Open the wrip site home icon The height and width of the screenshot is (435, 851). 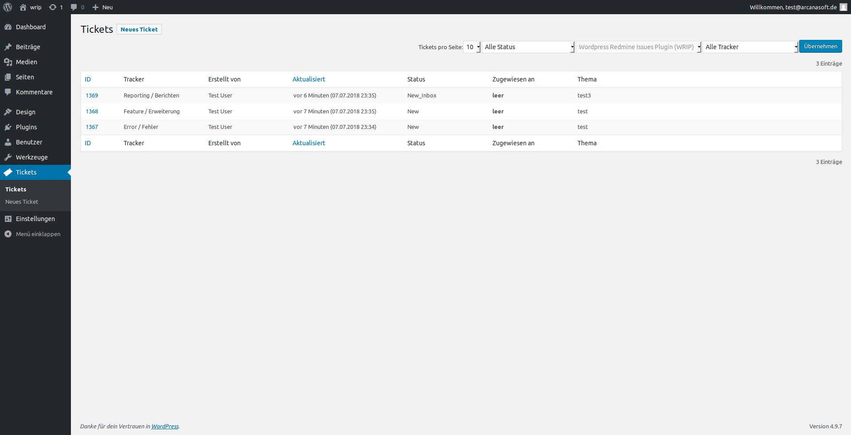[23, 7]
